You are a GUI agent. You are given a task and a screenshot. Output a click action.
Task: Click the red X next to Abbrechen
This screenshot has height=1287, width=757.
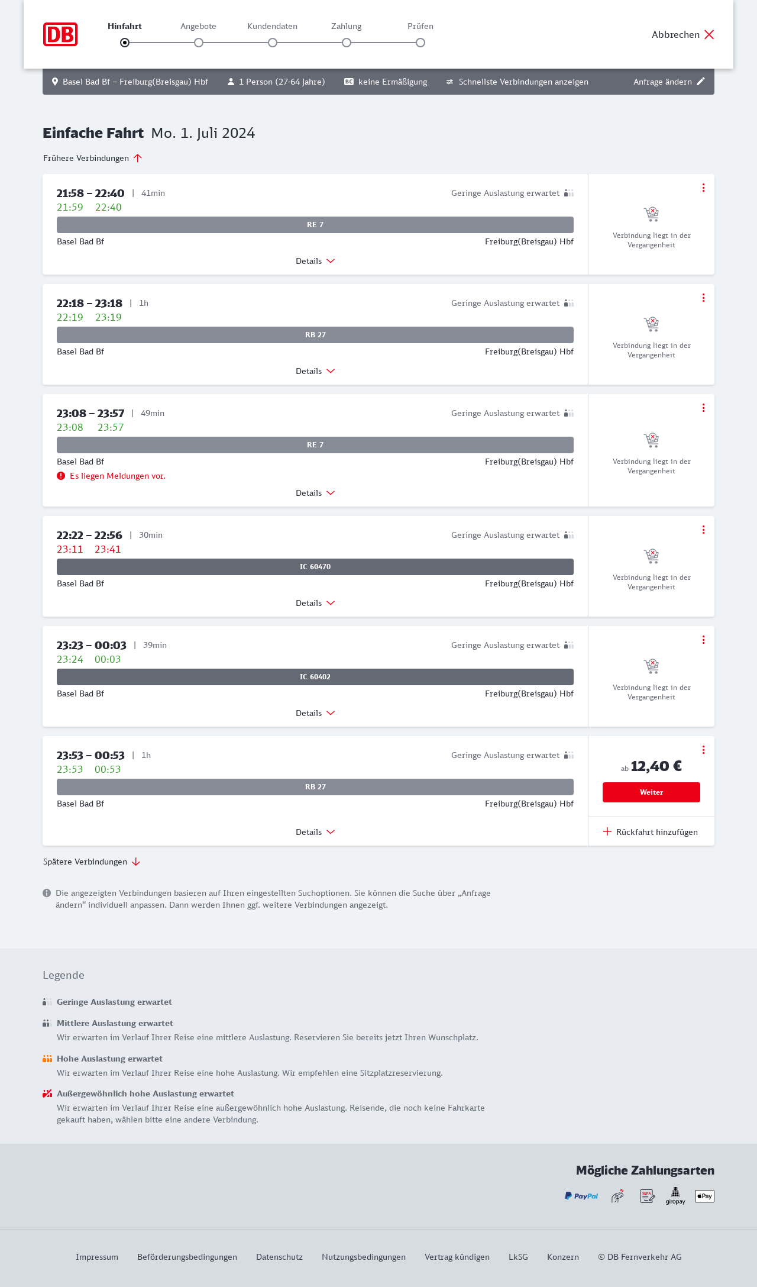(709, 34)
